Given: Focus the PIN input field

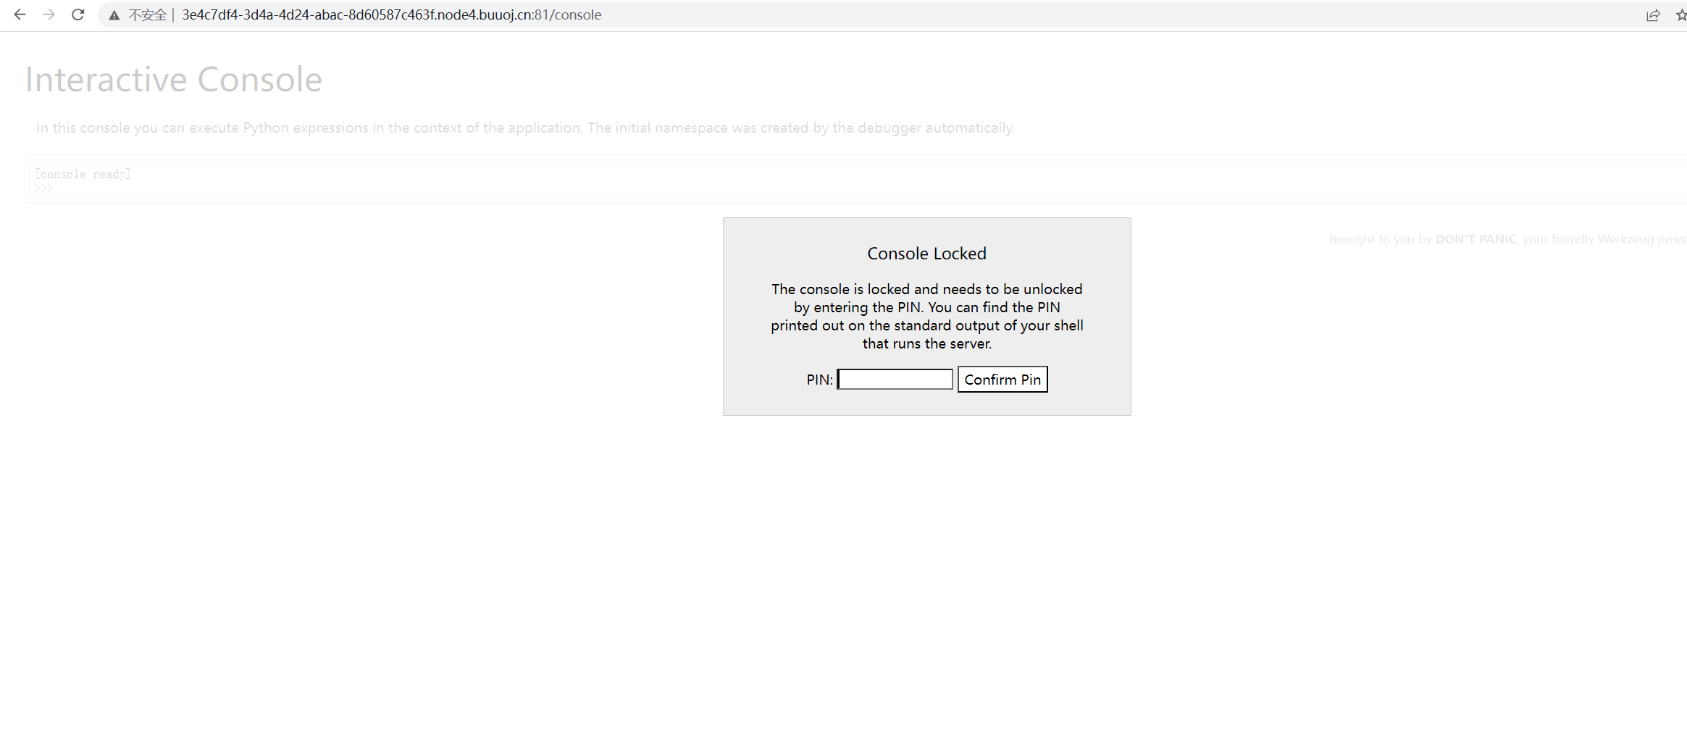Looking at the screenshot, I should pyautogui.click(x=895, y=379).
